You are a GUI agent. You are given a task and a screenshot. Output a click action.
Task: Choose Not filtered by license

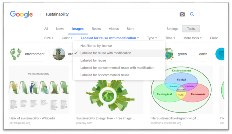point(119,46)
